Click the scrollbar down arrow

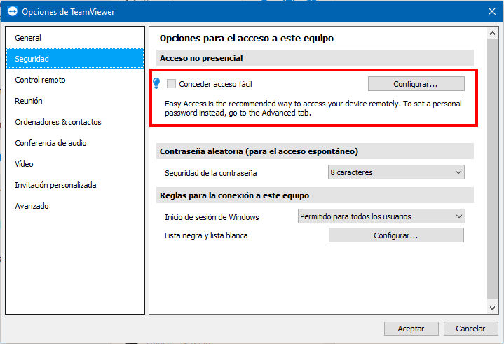tap(492, 308)
